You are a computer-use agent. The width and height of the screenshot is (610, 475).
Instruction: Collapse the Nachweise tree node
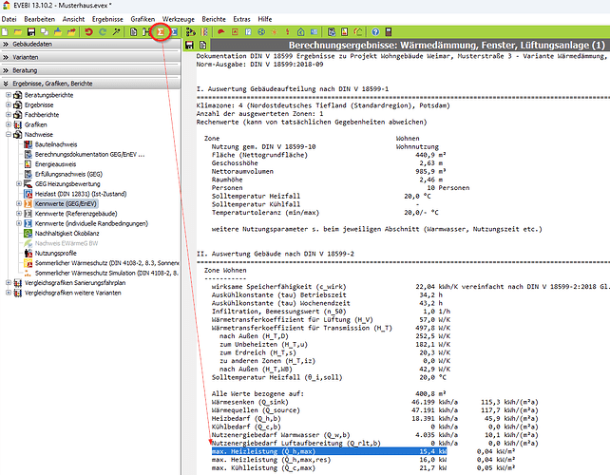9,136
